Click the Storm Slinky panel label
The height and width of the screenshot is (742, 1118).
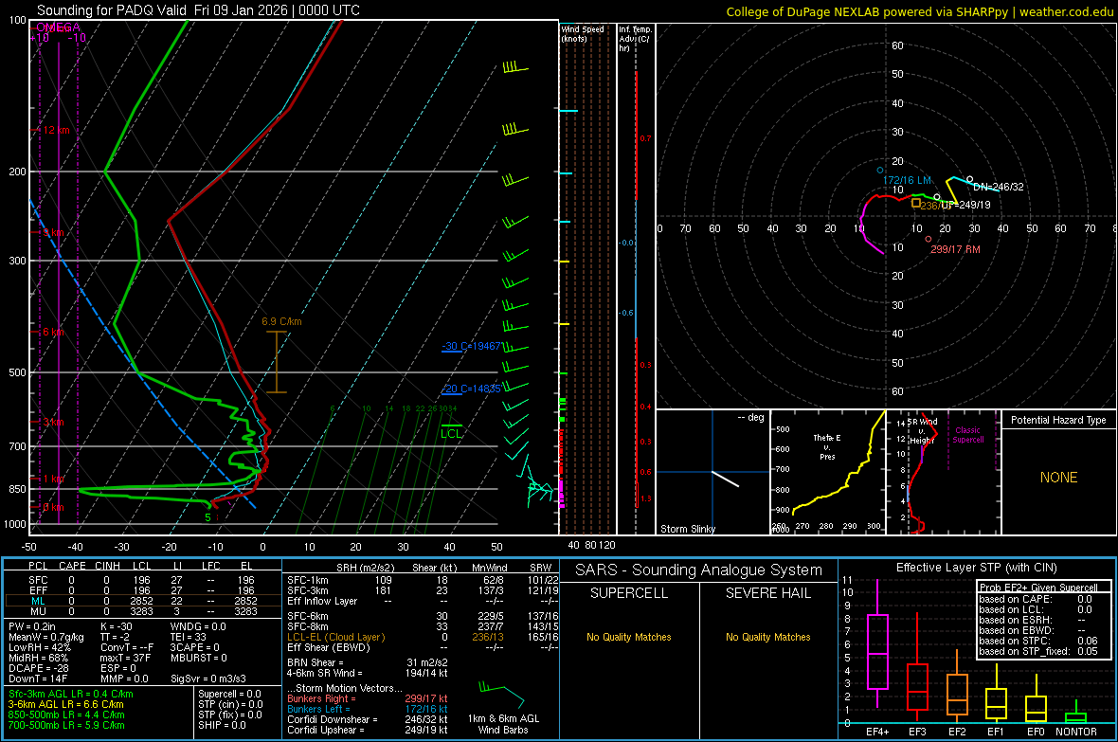pyautogui.click(x=687, y=529)
